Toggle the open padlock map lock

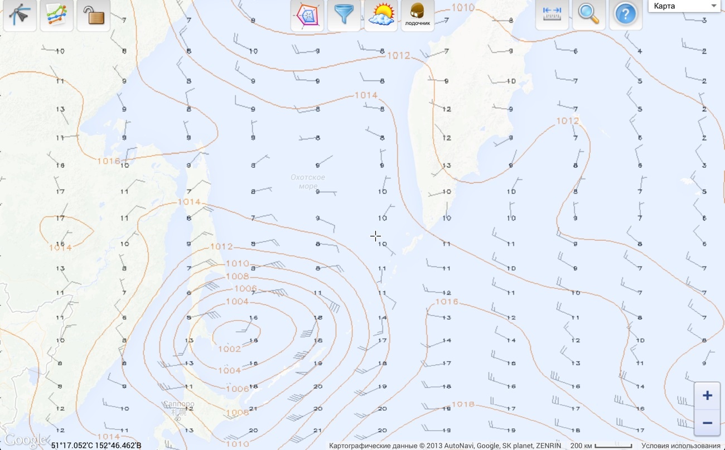pyautogui.click(x=93, y=16)
